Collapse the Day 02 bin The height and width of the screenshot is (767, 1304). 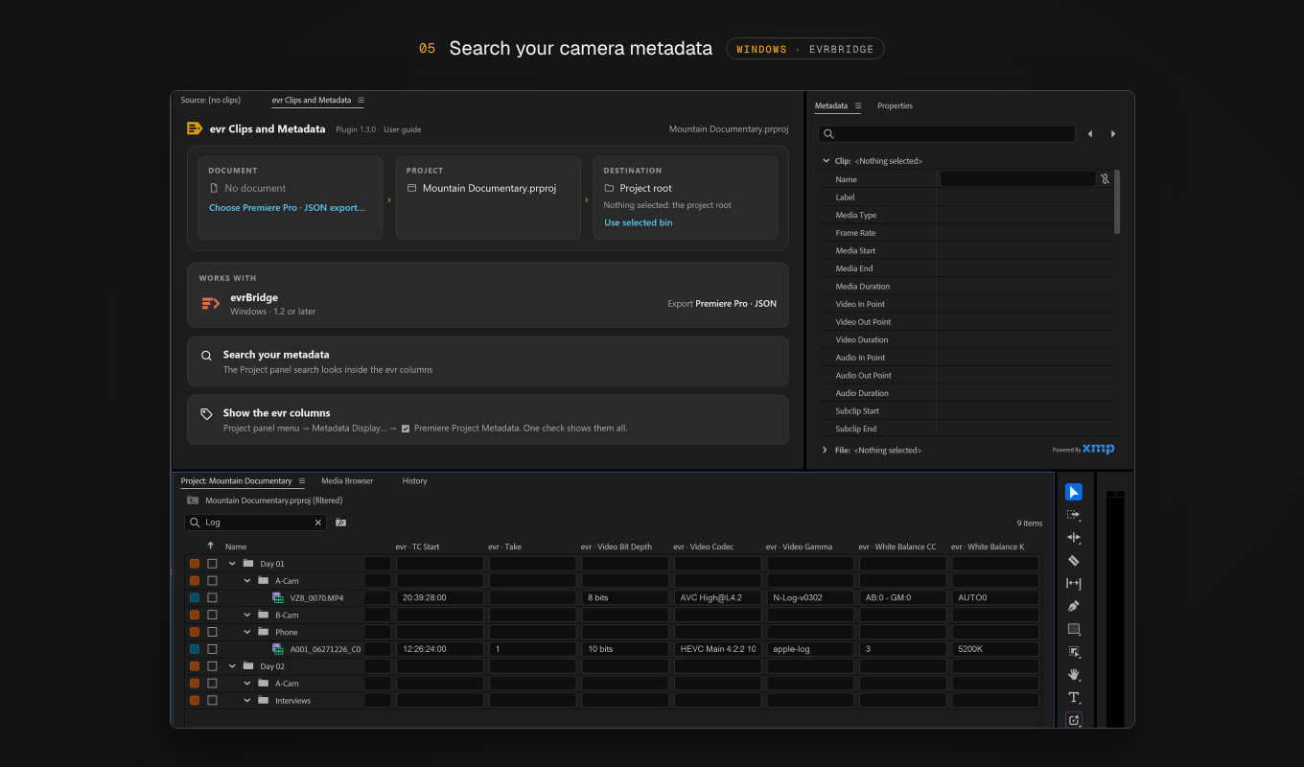[232, 666]
